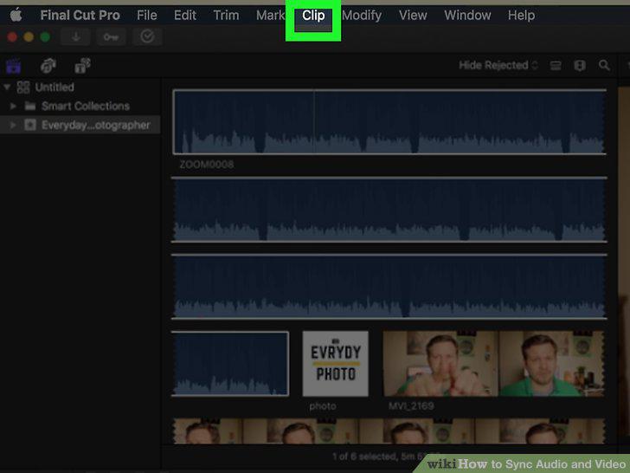The image size is (630, 473).
Task: Click the red close window button
Action: coord(12,37)
